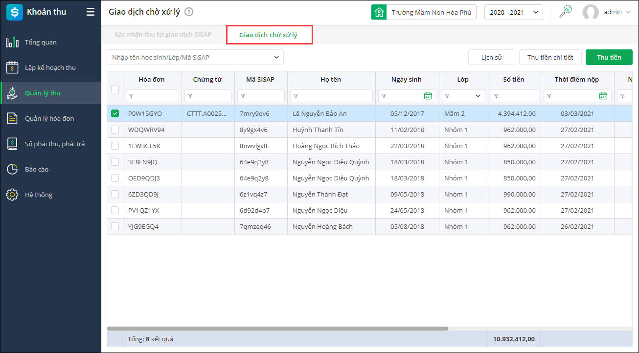Open the 2020 - 2021 school year dropdown

[514, 12]
